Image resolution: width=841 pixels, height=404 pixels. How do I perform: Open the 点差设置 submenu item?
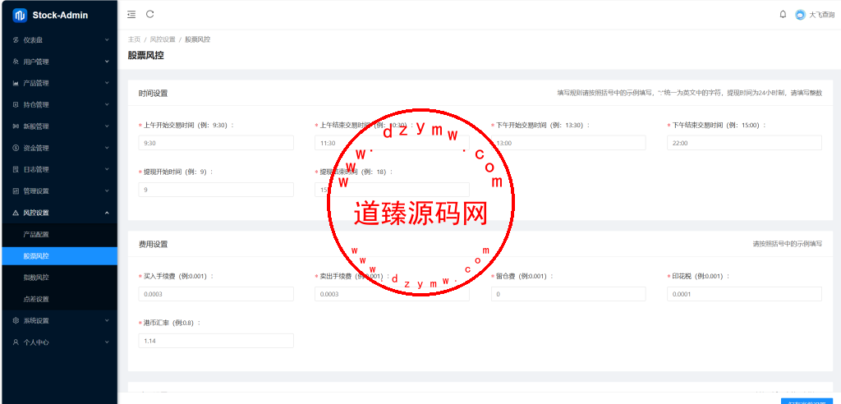click(58, 299)
